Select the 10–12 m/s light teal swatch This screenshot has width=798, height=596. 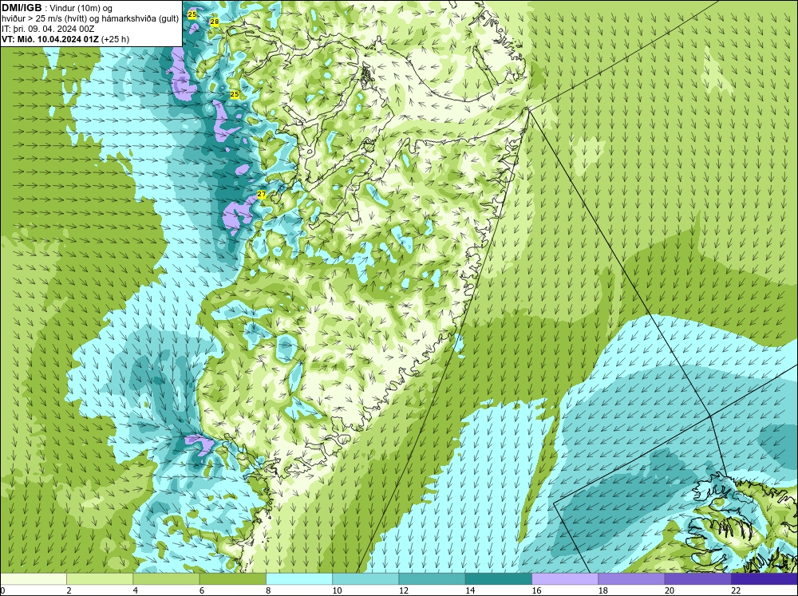(365, 579)
